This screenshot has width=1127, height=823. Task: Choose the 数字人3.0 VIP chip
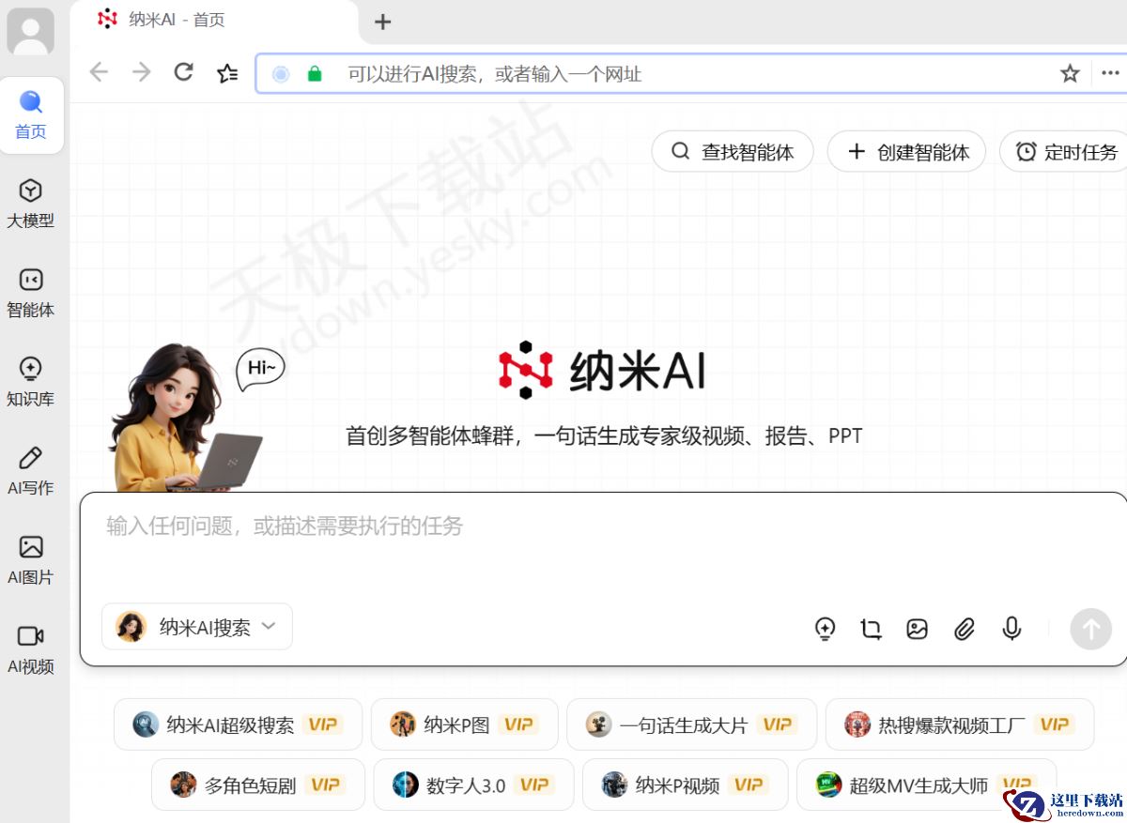coord(473,785)
